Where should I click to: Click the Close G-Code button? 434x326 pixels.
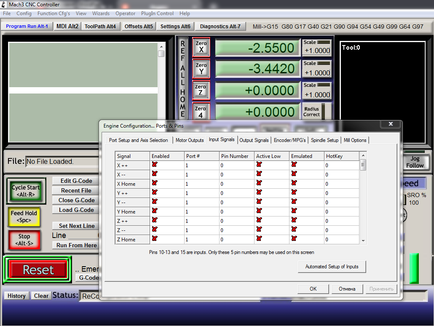pyautogui.click(x=76, y=200)
